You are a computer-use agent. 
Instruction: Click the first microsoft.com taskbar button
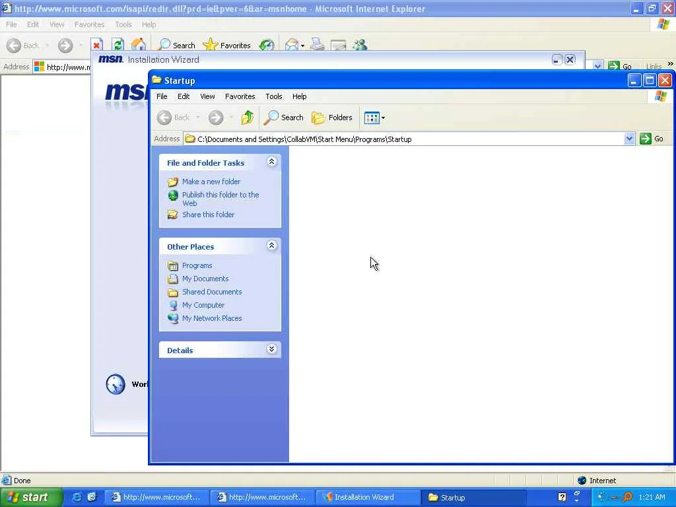pyautogui.click(x=157, y=497)
